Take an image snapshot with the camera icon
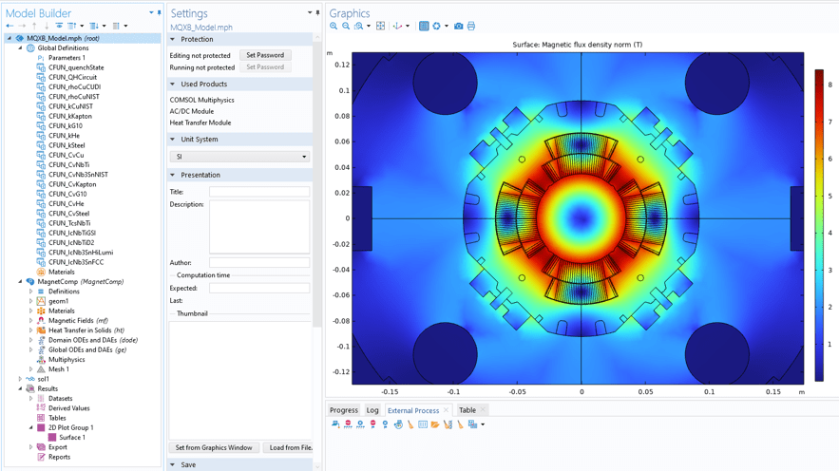This screenshot has height=471, width=839. (x=459, y=26)
